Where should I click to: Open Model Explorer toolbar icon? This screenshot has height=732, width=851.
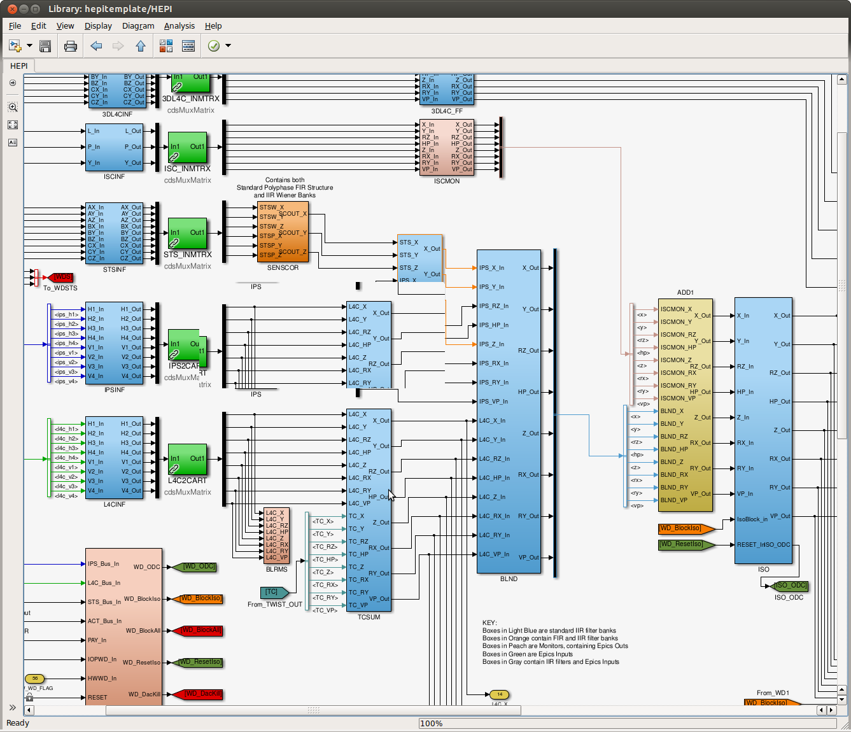click(x=188, y=46)
